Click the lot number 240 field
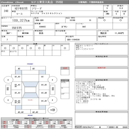The height and width of the screenshot is (129, 129). (6, 11)
